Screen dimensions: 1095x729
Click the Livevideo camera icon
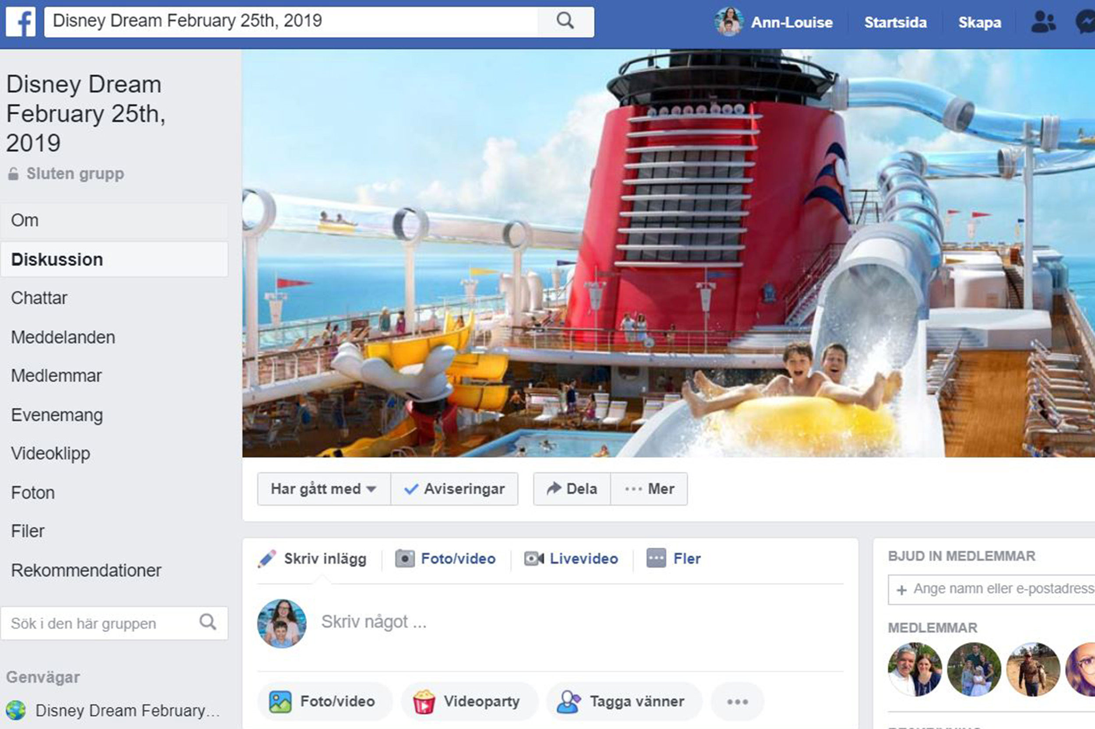click(534, 558)
